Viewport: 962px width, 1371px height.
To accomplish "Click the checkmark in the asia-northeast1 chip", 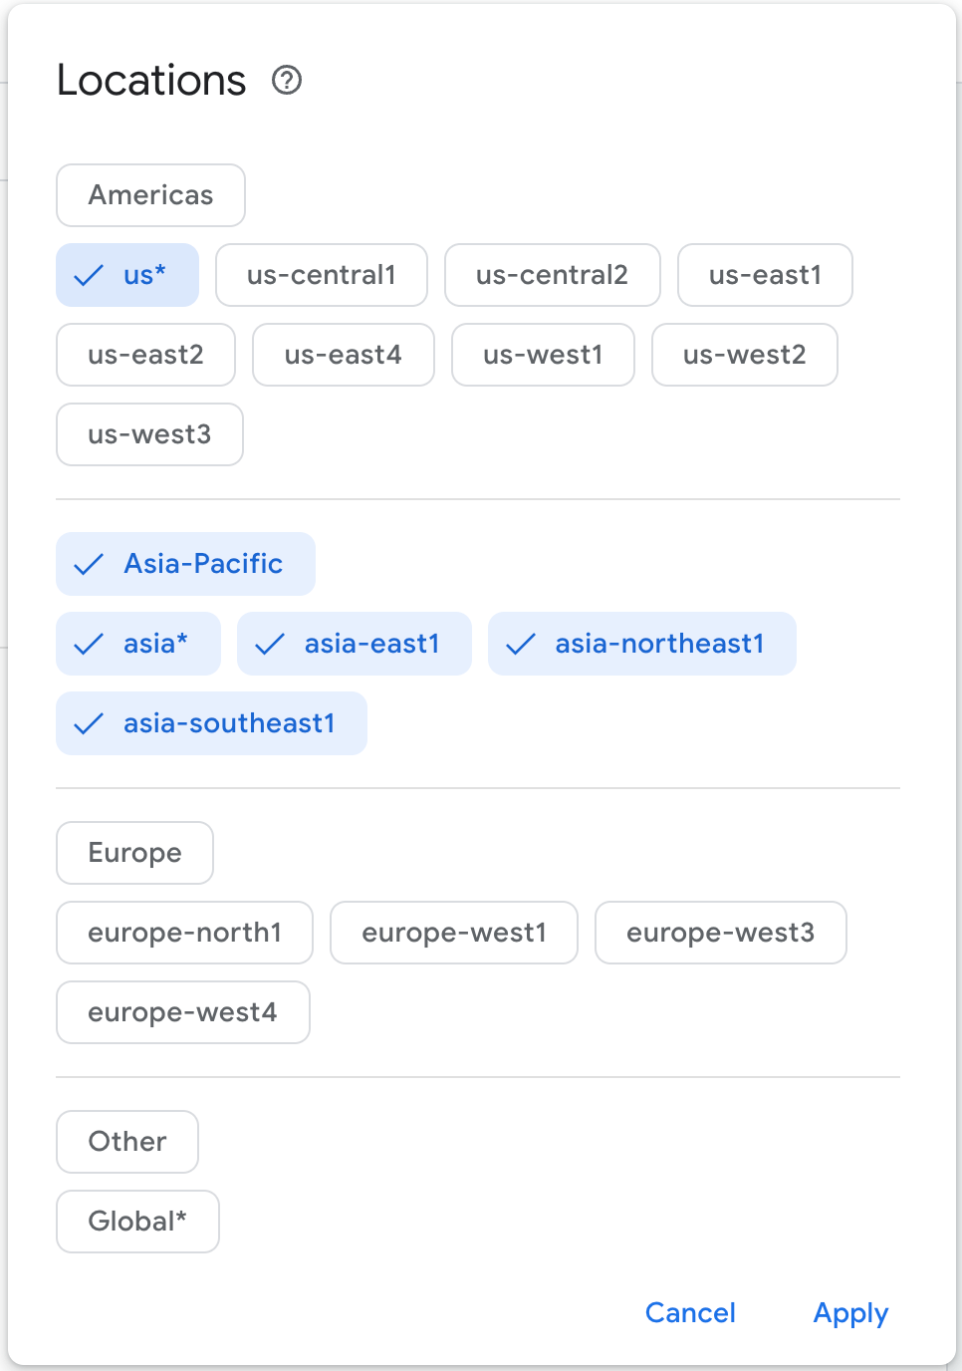I will coord(520,644).
